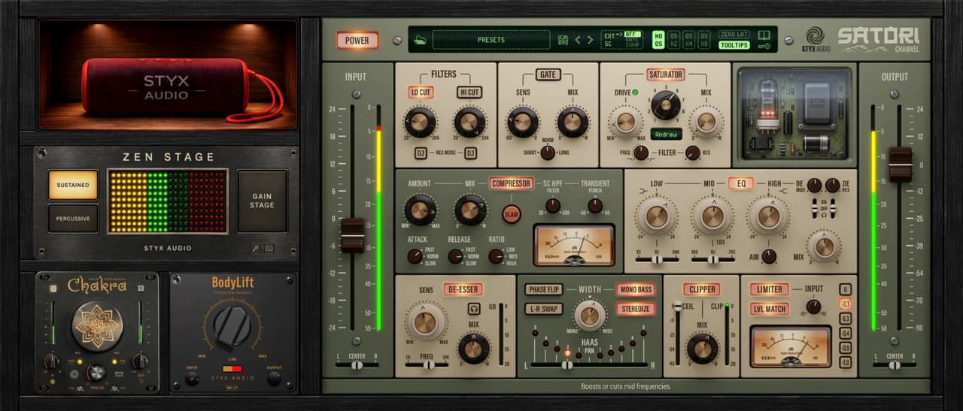
Task: Click the BodyLift large center knob
Action: 232,325
